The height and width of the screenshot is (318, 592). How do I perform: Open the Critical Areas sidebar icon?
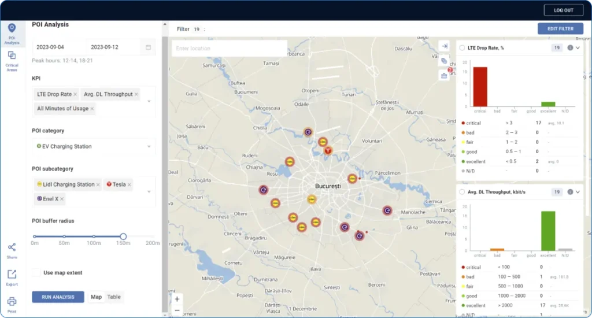pyautogui.click(x=12, y=56)
